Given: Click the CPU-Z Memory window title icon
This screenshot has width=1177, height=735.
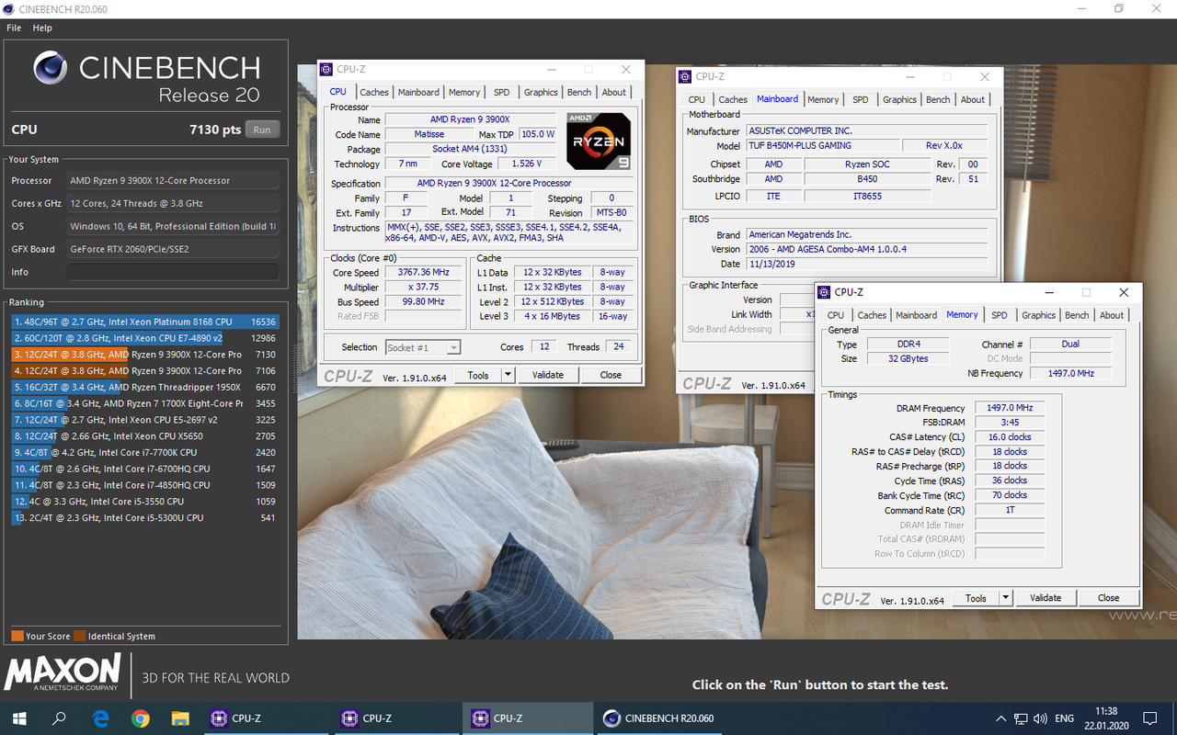Looking at the screenshot, I should point(823,292).
